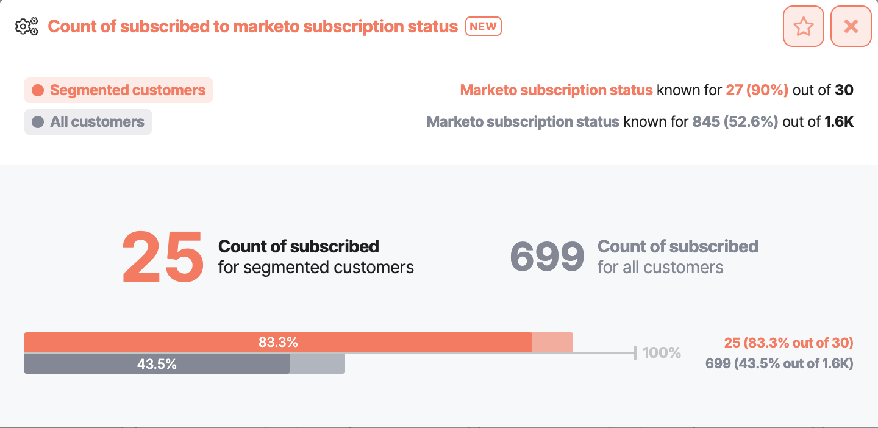This screenshot has width=878, height=428.
Task: Click the NEW badge
Action: [x=484, y=26]
